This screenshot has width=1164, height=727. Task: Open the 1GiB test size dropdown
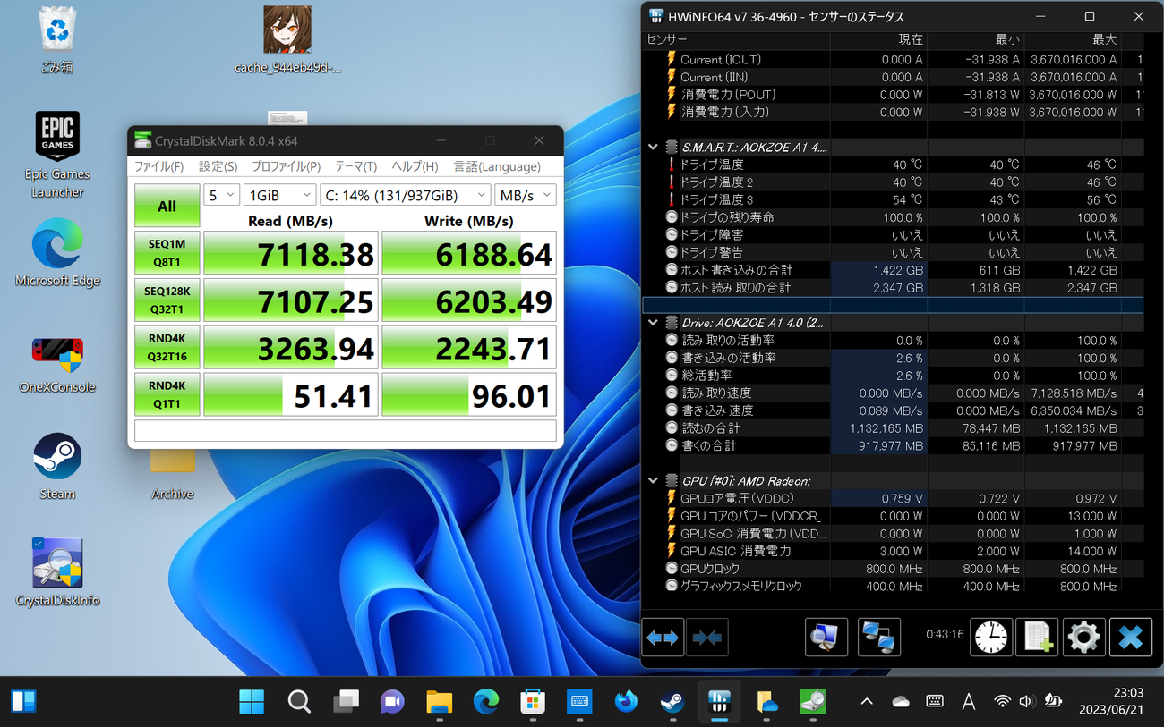279,194
